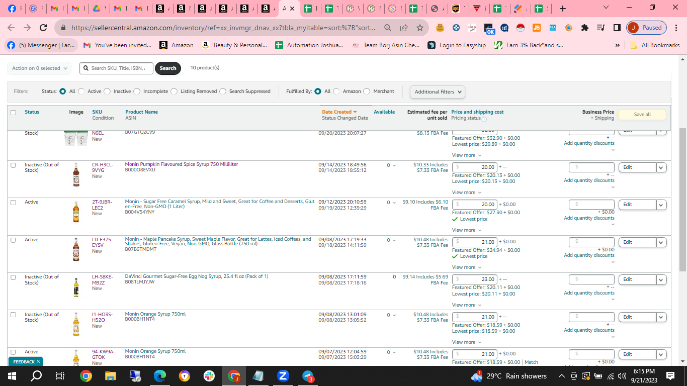Screen dimensions: 687x386
Task: Check the Monin Pumpkin Flavoured Spice Syrup row
Action: coord(13,165)
